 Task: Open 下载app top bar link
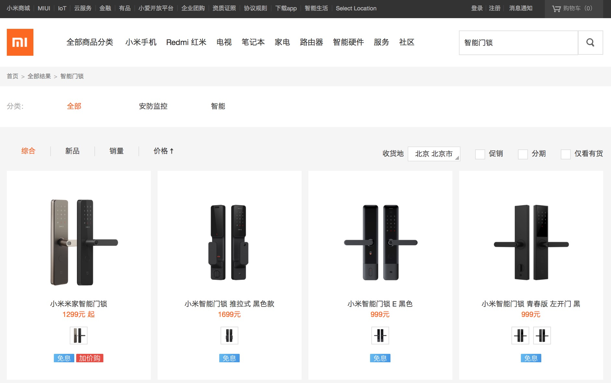point(286,8)
